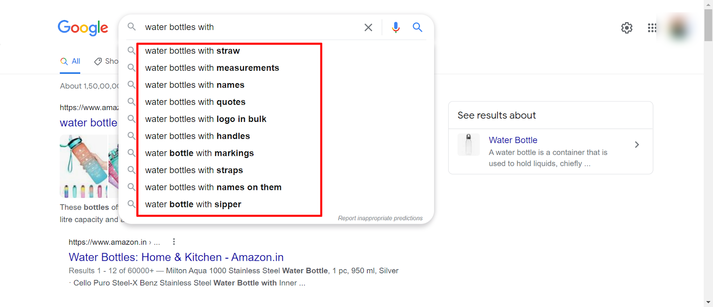
Task: Click the Google logo
Action: click(83, 28)
